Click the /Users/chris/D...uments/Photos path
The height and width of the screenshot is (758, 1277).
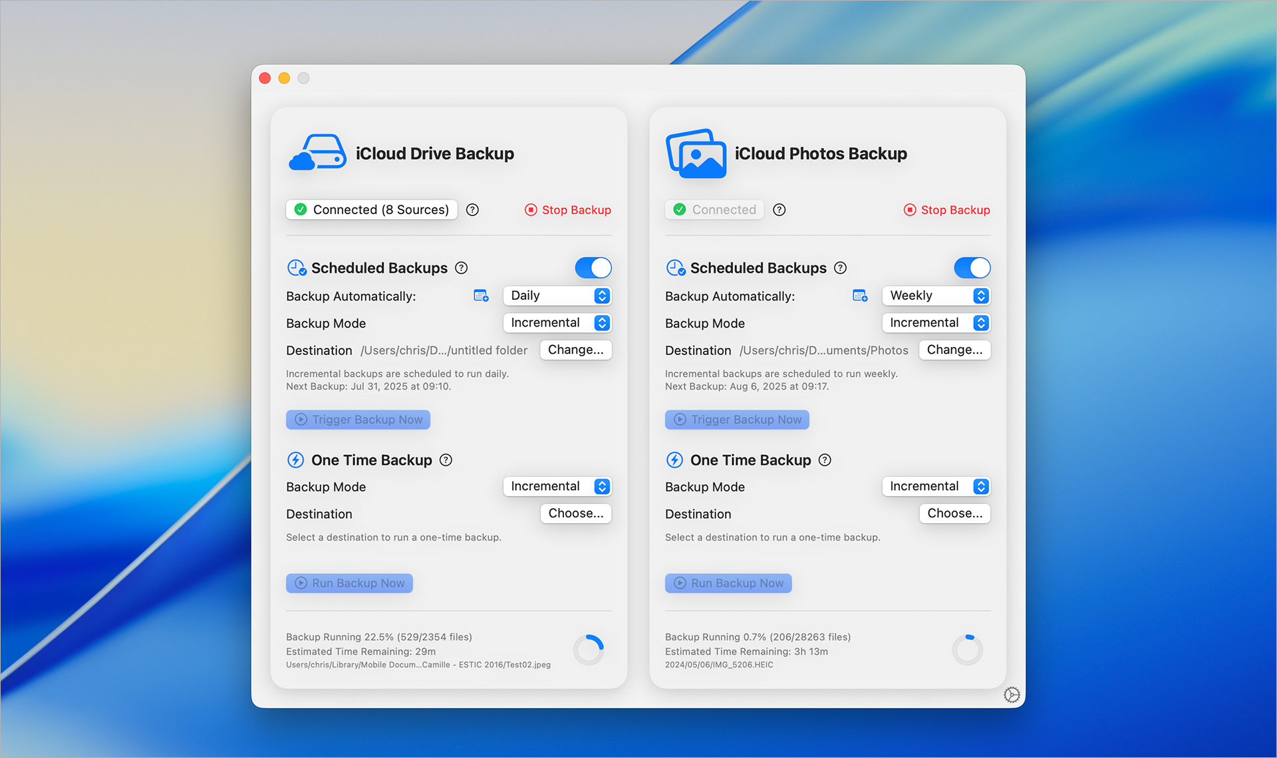click(824, 350)
